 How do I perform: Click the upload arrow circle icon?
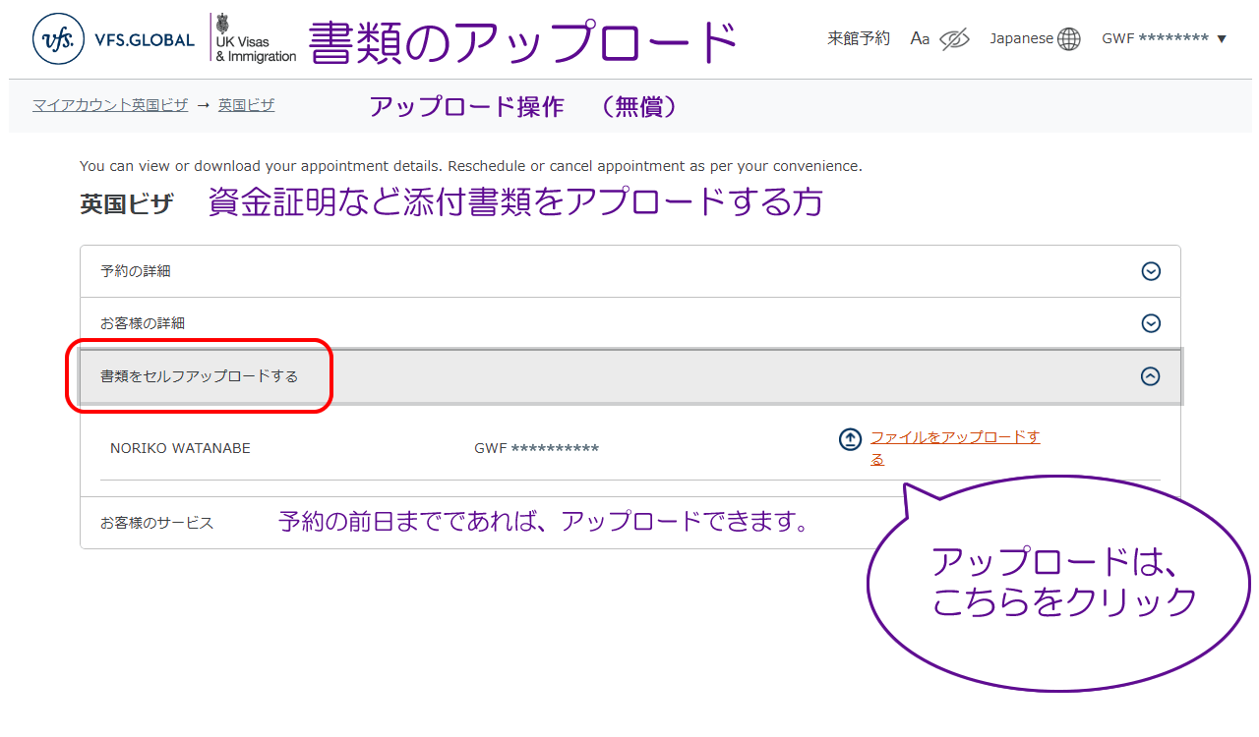pyautogui.click(x=850, y=439)
